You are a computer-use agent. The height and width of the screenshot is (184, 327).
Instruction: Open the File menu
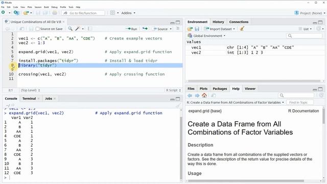[x=3, y=7]
